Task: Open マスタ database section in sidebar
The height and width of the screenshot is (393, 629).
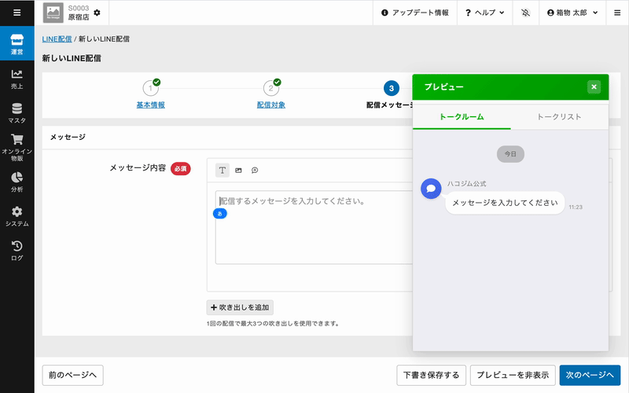Action: pyautogui.click(x=17, y=113)
